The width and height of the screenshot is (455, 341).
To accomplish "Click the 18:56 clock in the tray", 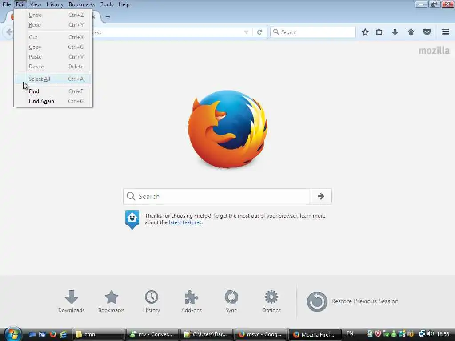I will [x=443, y=334].
